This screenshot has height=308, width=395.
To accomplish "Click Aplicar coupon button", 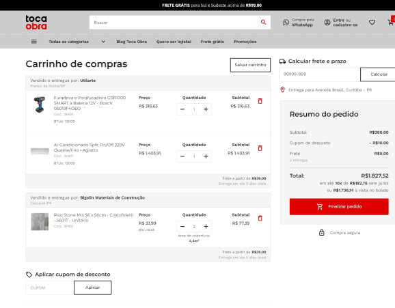I will (x=93, y=288).
